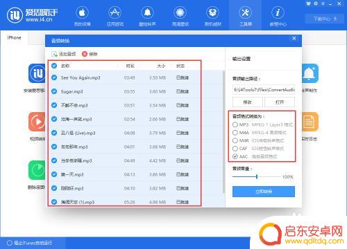Click 添加音频 add audio button
The height and width of the screenshot is (249, 347).
pos(64,54)
